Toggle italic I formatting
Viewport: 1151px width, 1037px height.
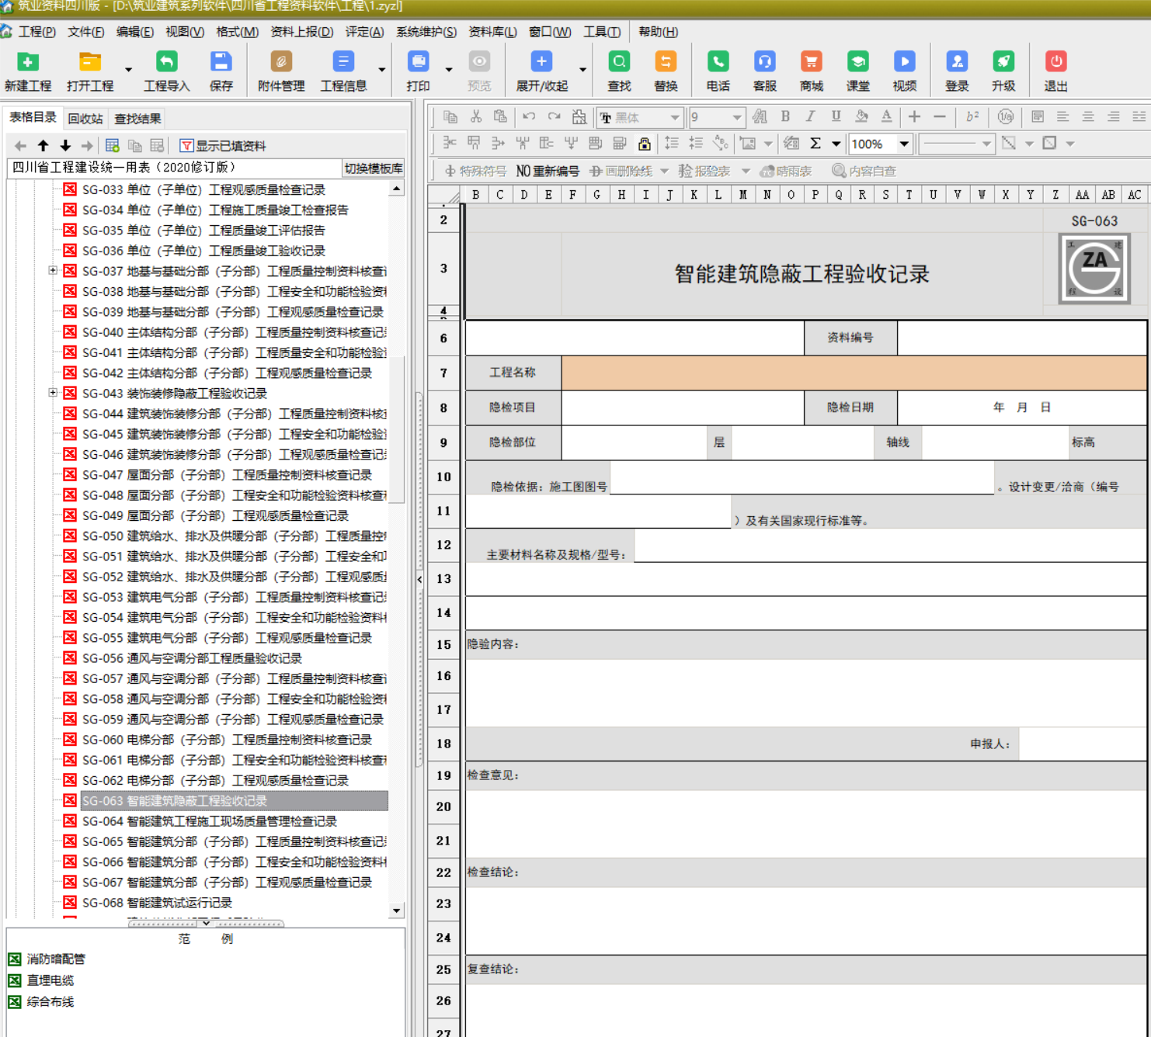click(810, 116)
